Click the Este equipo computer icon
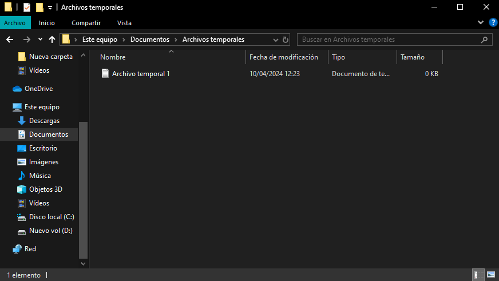This screenshot has height=281, width=499. pyautogui.click(x=17, y=107)
